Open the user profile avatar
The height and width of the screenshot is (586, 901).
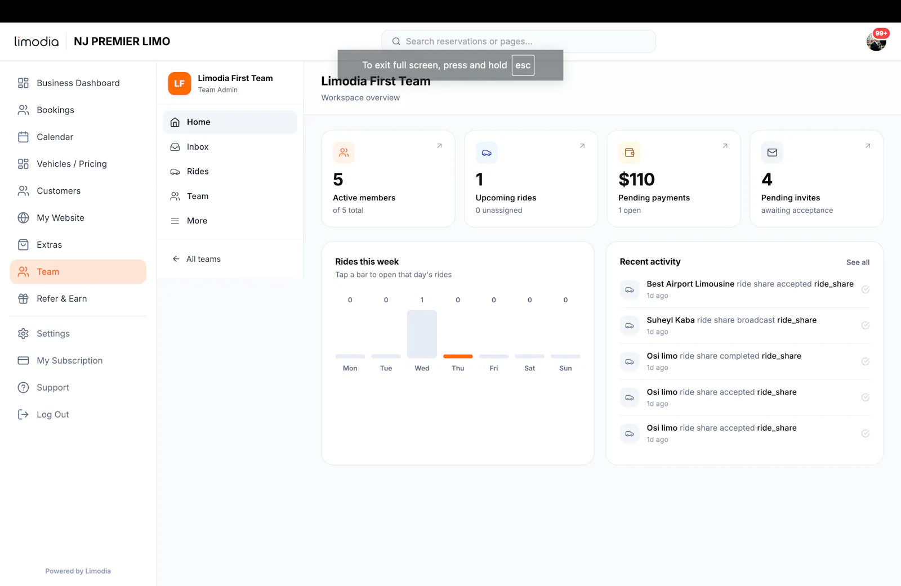[x=876, y=41]
